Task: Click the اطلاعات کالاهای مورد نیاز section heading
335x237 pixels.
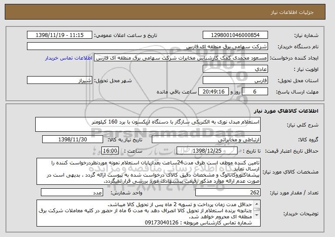Action: pos(286,111)
